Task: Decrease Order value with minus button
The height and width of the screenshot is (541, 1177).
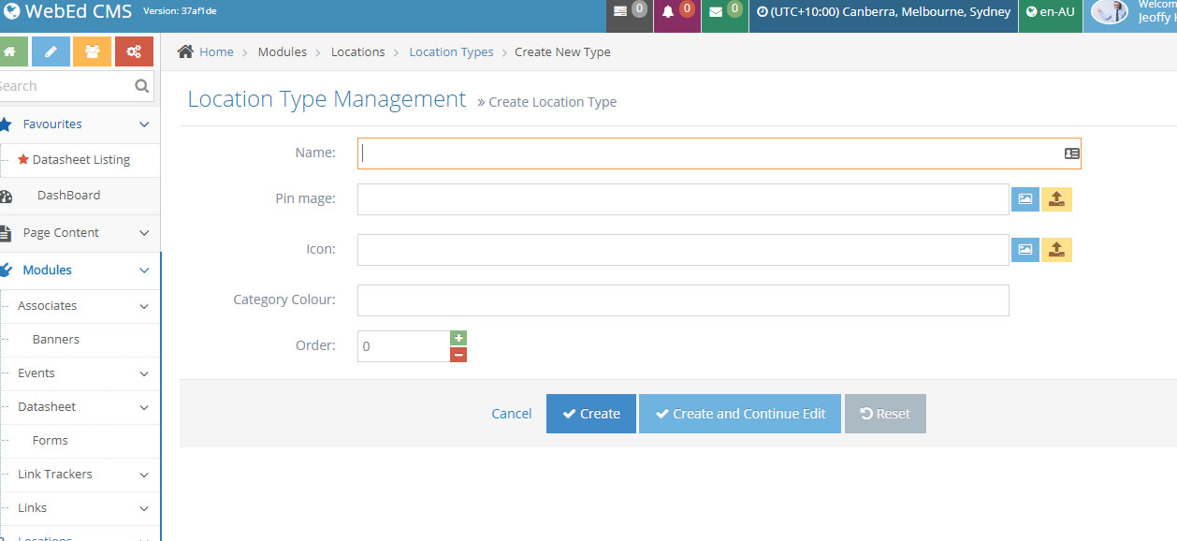Action: [x=458, y=354]
